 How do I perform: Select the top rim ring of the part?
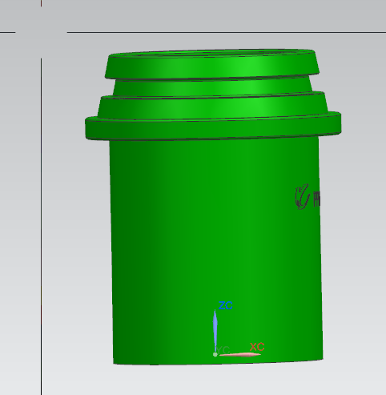[x=212, y=64]
